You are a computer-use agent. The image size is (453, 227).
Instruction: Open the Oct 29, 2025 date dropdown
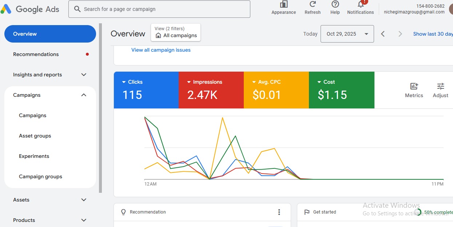coord(347,33)
